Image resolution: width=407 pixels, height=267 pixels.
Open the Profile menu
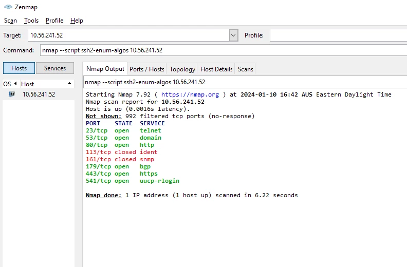coord(54,21)
